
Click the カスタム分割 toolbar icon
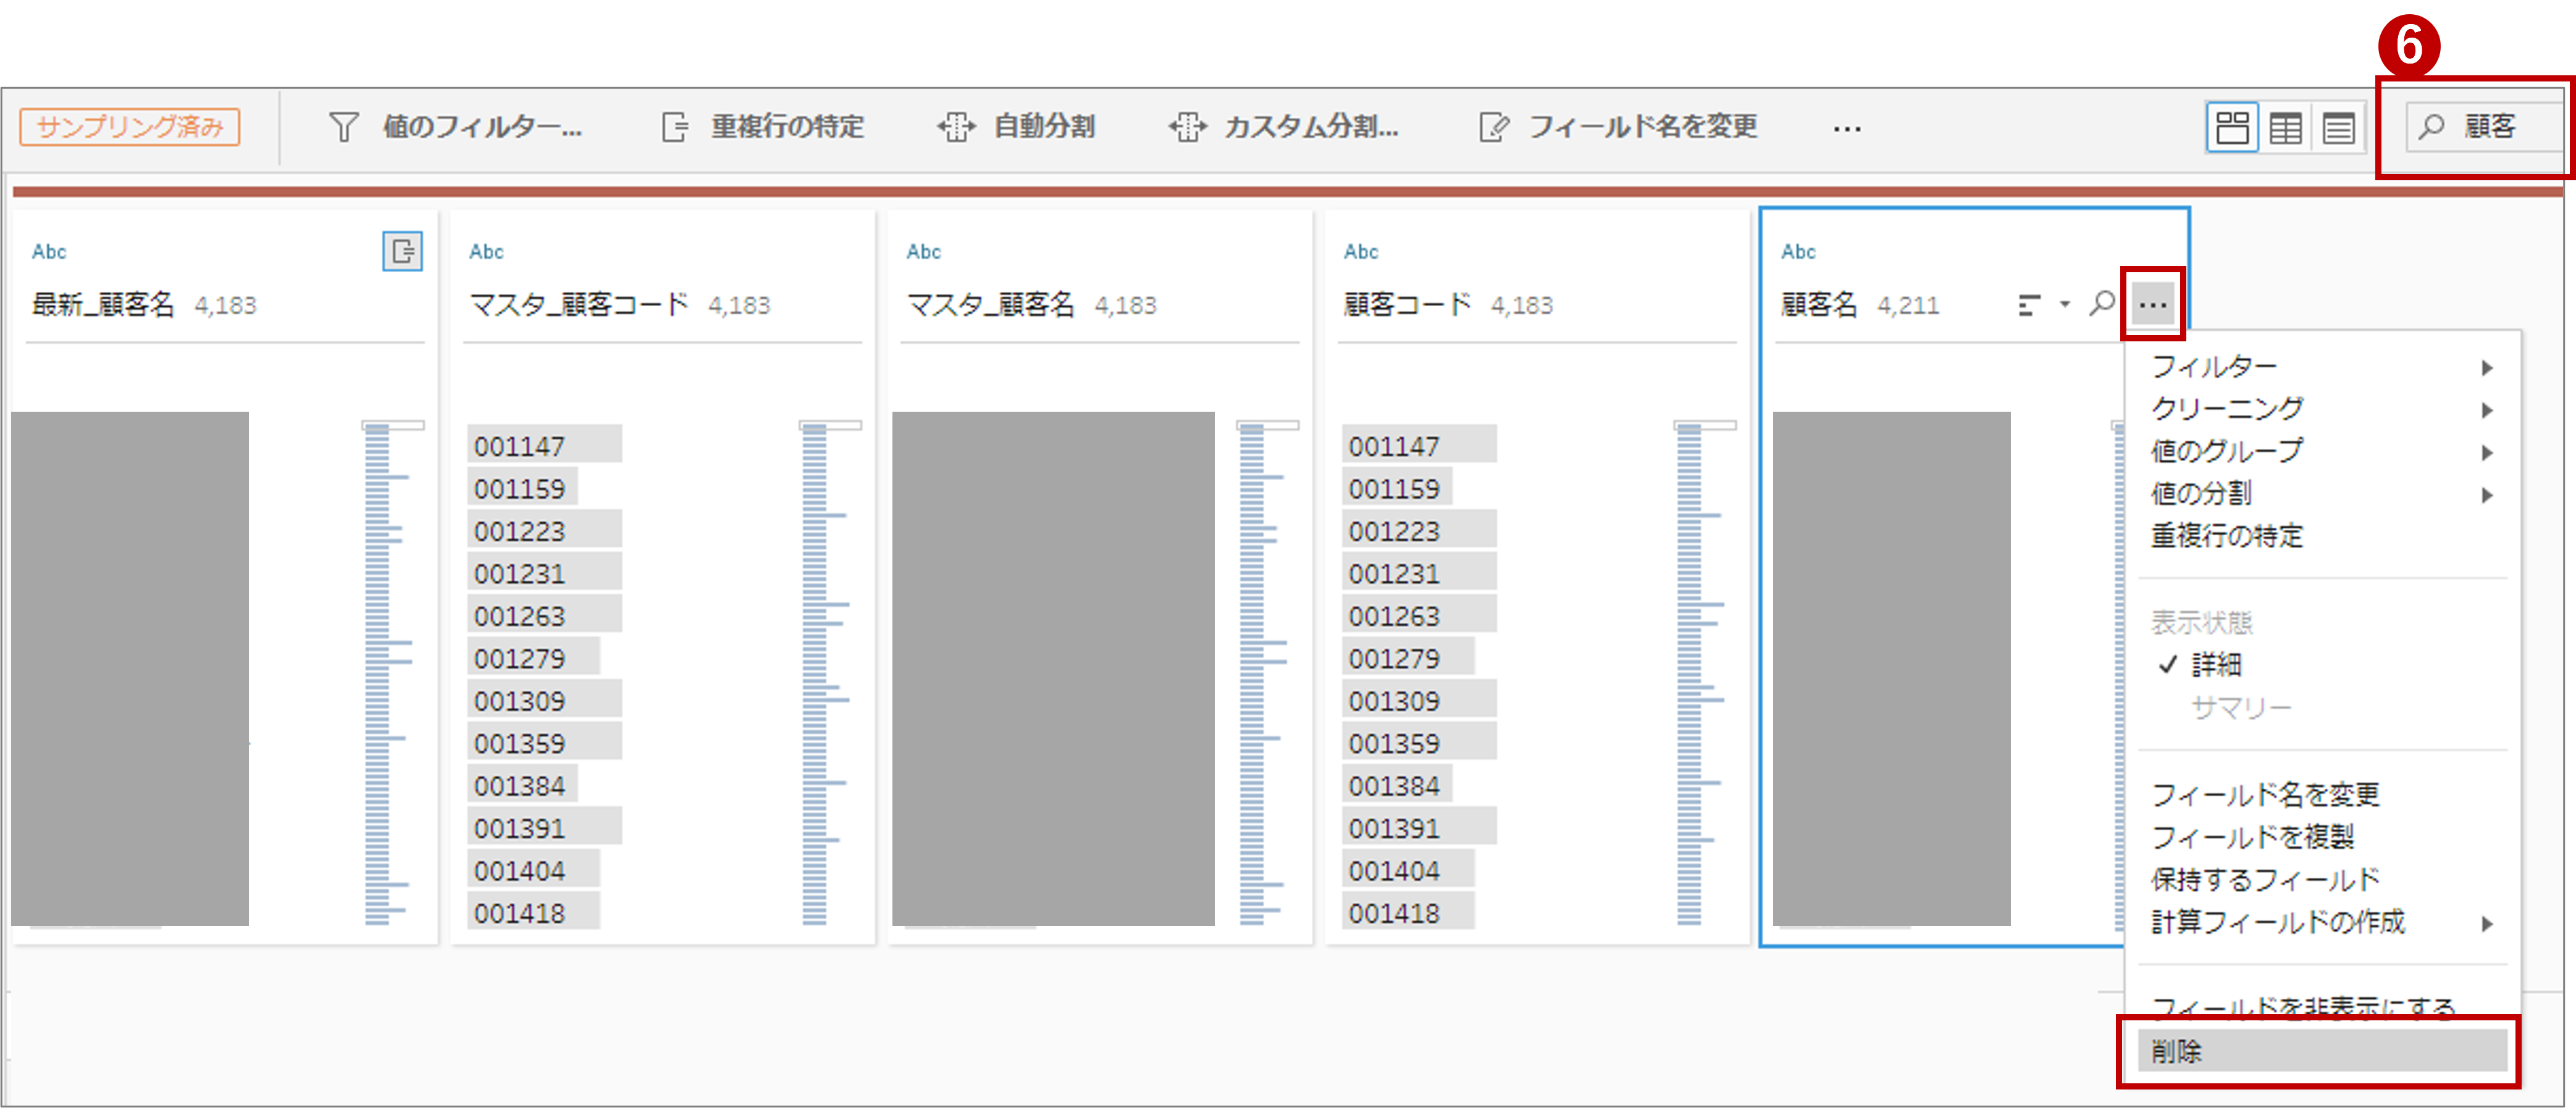pos(1188,127)
